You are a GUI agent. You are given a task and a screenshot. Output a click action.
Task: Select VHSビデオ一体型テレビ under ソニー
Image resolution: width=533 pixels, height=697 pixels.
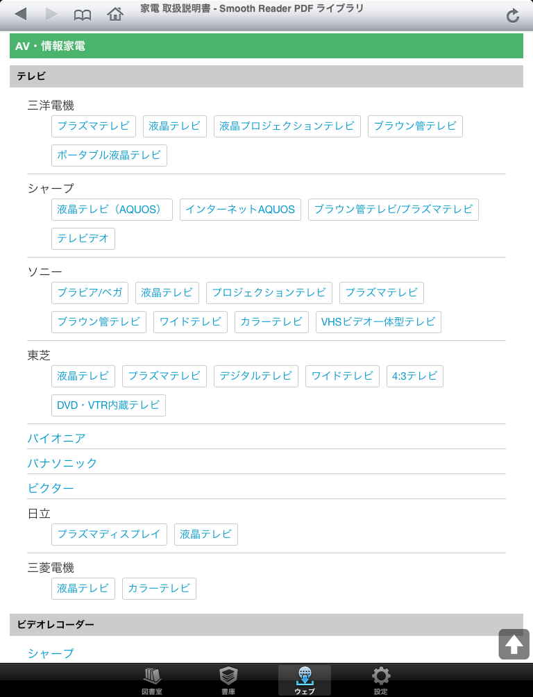point(378,322)
